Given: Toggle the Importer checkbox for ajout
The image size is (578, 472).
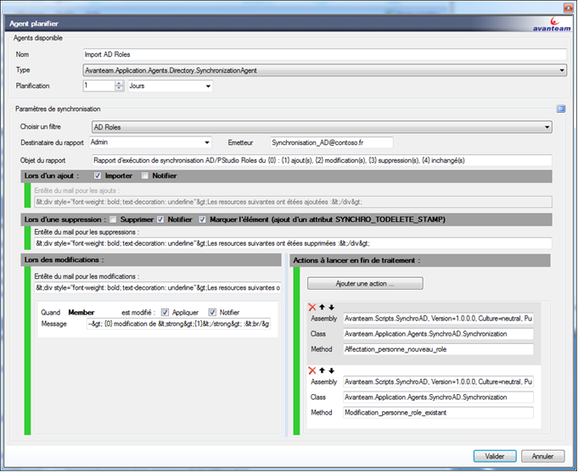Looking at the screenshot, I should click(x=98, y=176).
